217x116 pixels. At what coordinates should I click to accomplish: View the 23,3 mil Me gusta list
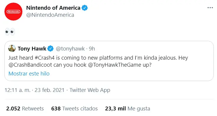[x=128, y=109]
